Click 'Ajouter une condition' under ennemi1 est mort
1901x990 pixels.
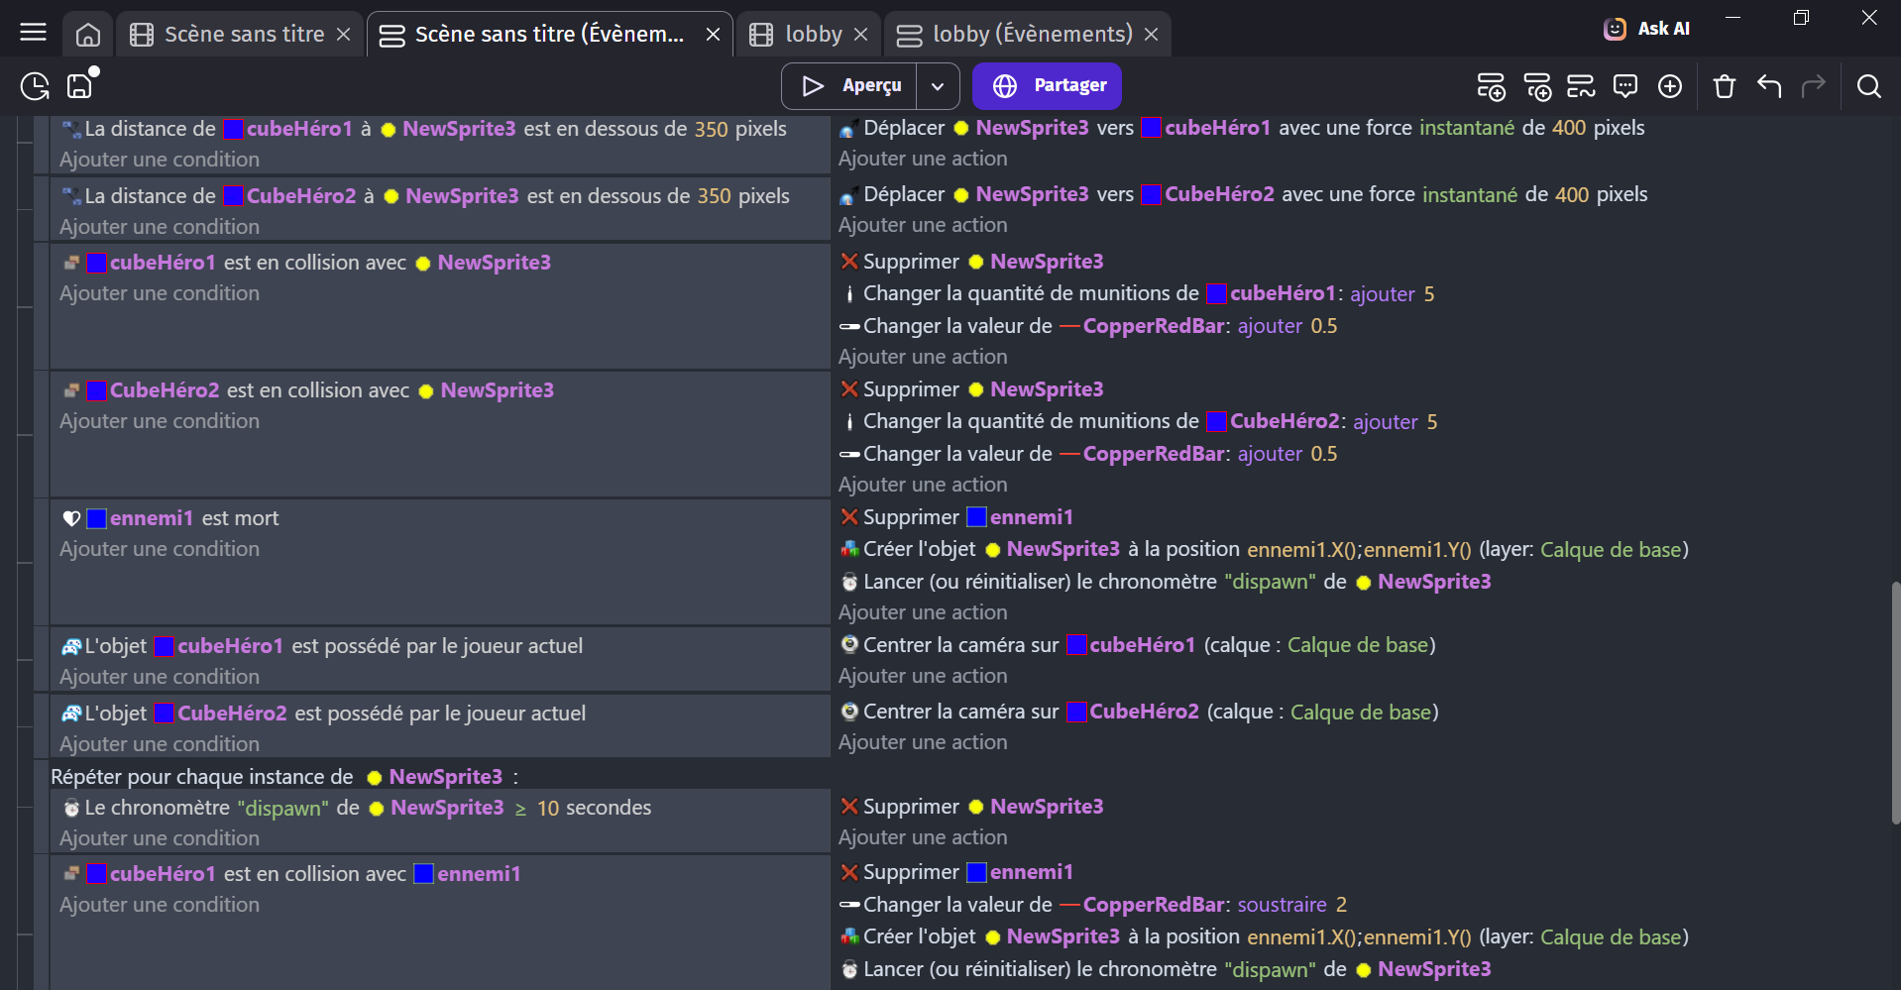[x=160, y=549]
